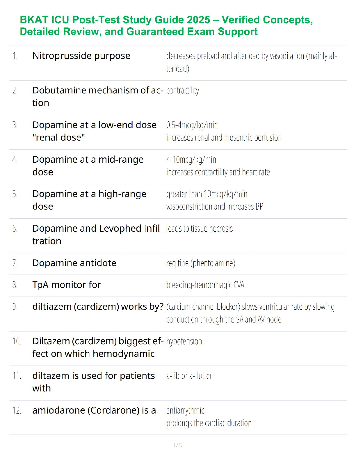
Task: Click the "bleeding-hemorrhagic CVA" answer
Action: pyautogui.click(x=205, y=285)
